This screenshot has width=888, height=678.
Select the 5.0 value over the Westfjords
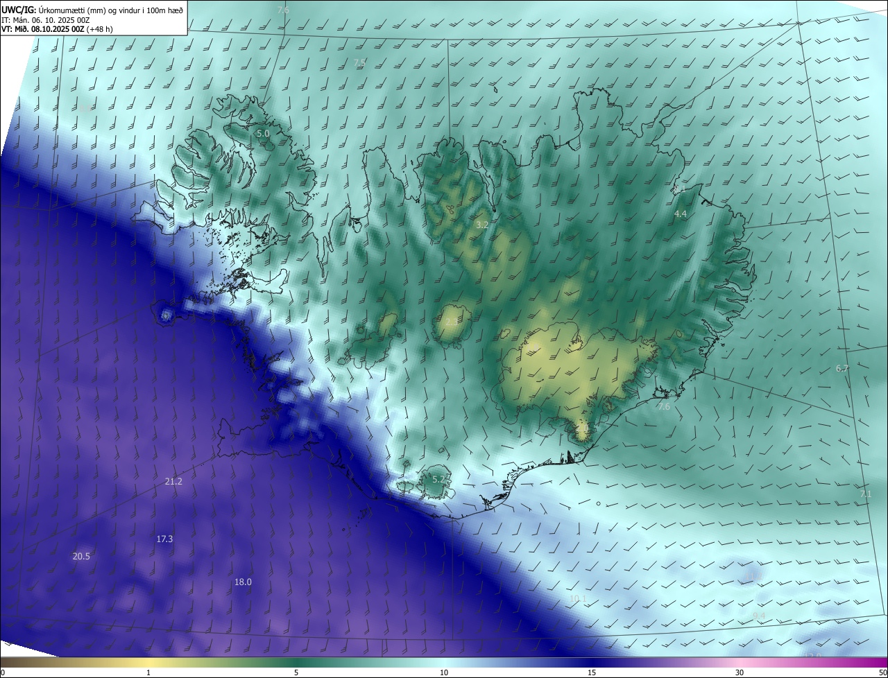263,133
